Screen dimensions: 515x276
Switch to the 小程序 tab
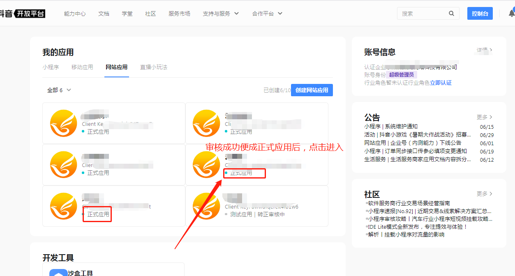click(51, 67)
